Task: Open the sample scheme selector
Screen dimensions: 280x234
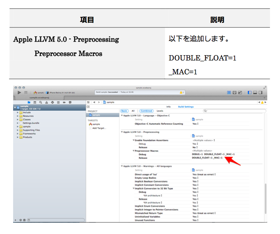Action: coord(39,92)
